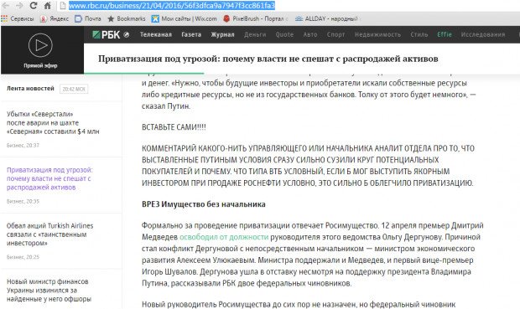Screen dimensions: 520x309
Task: Open the Газета section
Action: [x=191, y=34]
